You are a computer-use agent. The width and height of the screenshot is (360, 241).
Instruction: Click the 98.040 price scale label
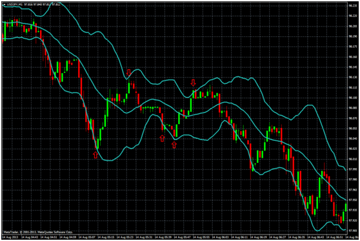353,138
